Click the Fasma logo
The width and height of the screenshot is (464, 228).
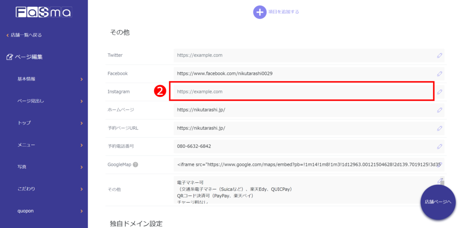pos(43,12)
